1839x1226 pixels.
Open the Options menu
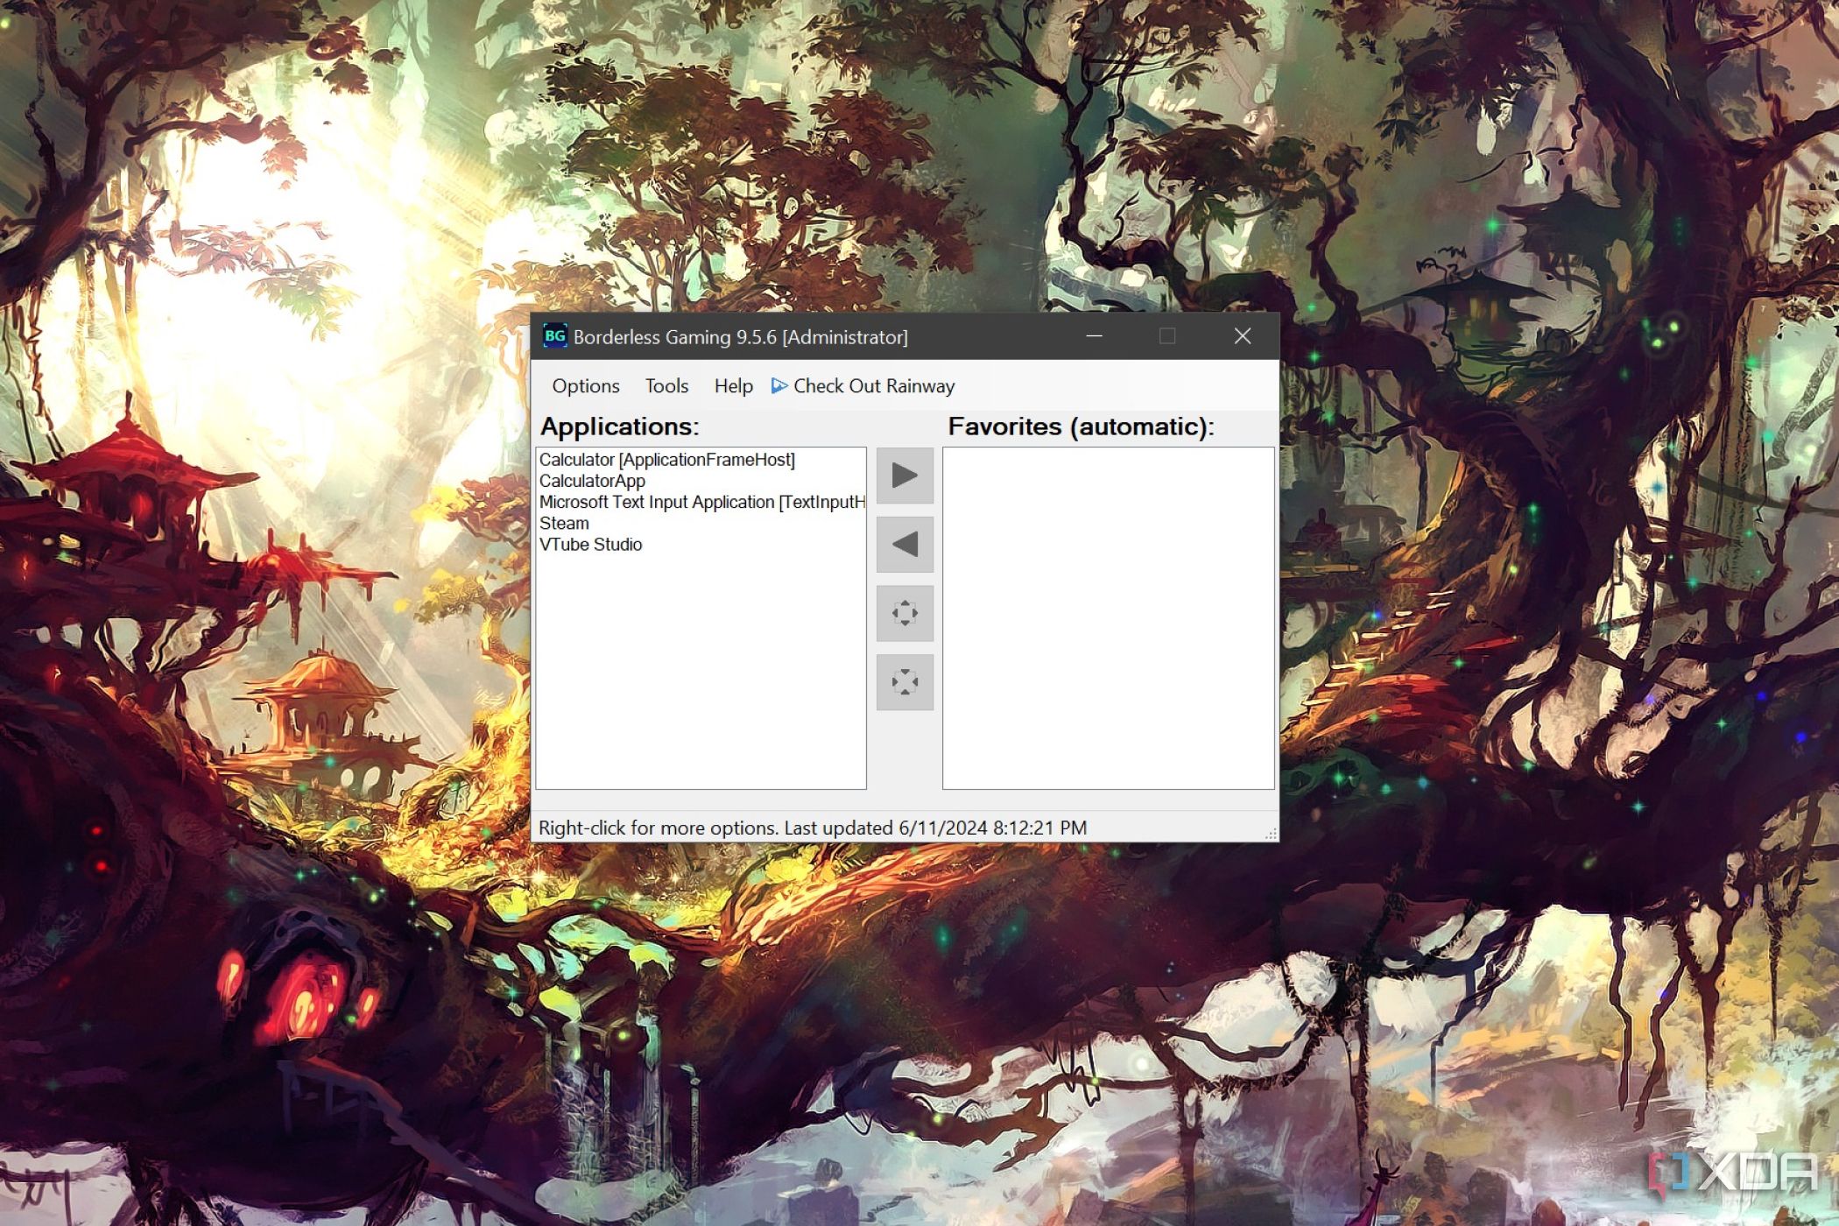pyautogui.click(x=585, y=386)
